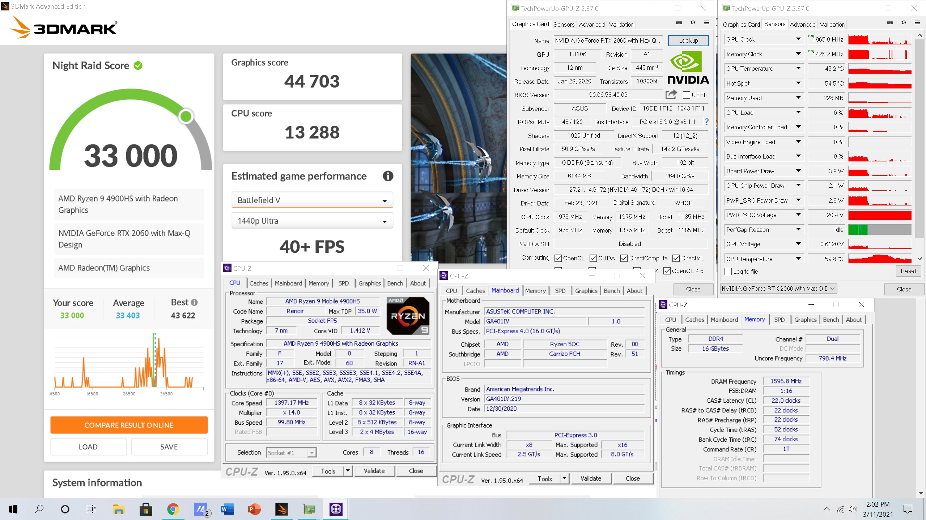Open Windows Start menu
This screenshot has height=520, width=926.
[13, 509]
